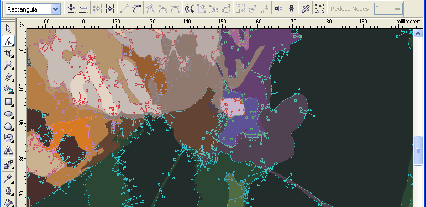Click the Add Nodes plus icon

71,9
